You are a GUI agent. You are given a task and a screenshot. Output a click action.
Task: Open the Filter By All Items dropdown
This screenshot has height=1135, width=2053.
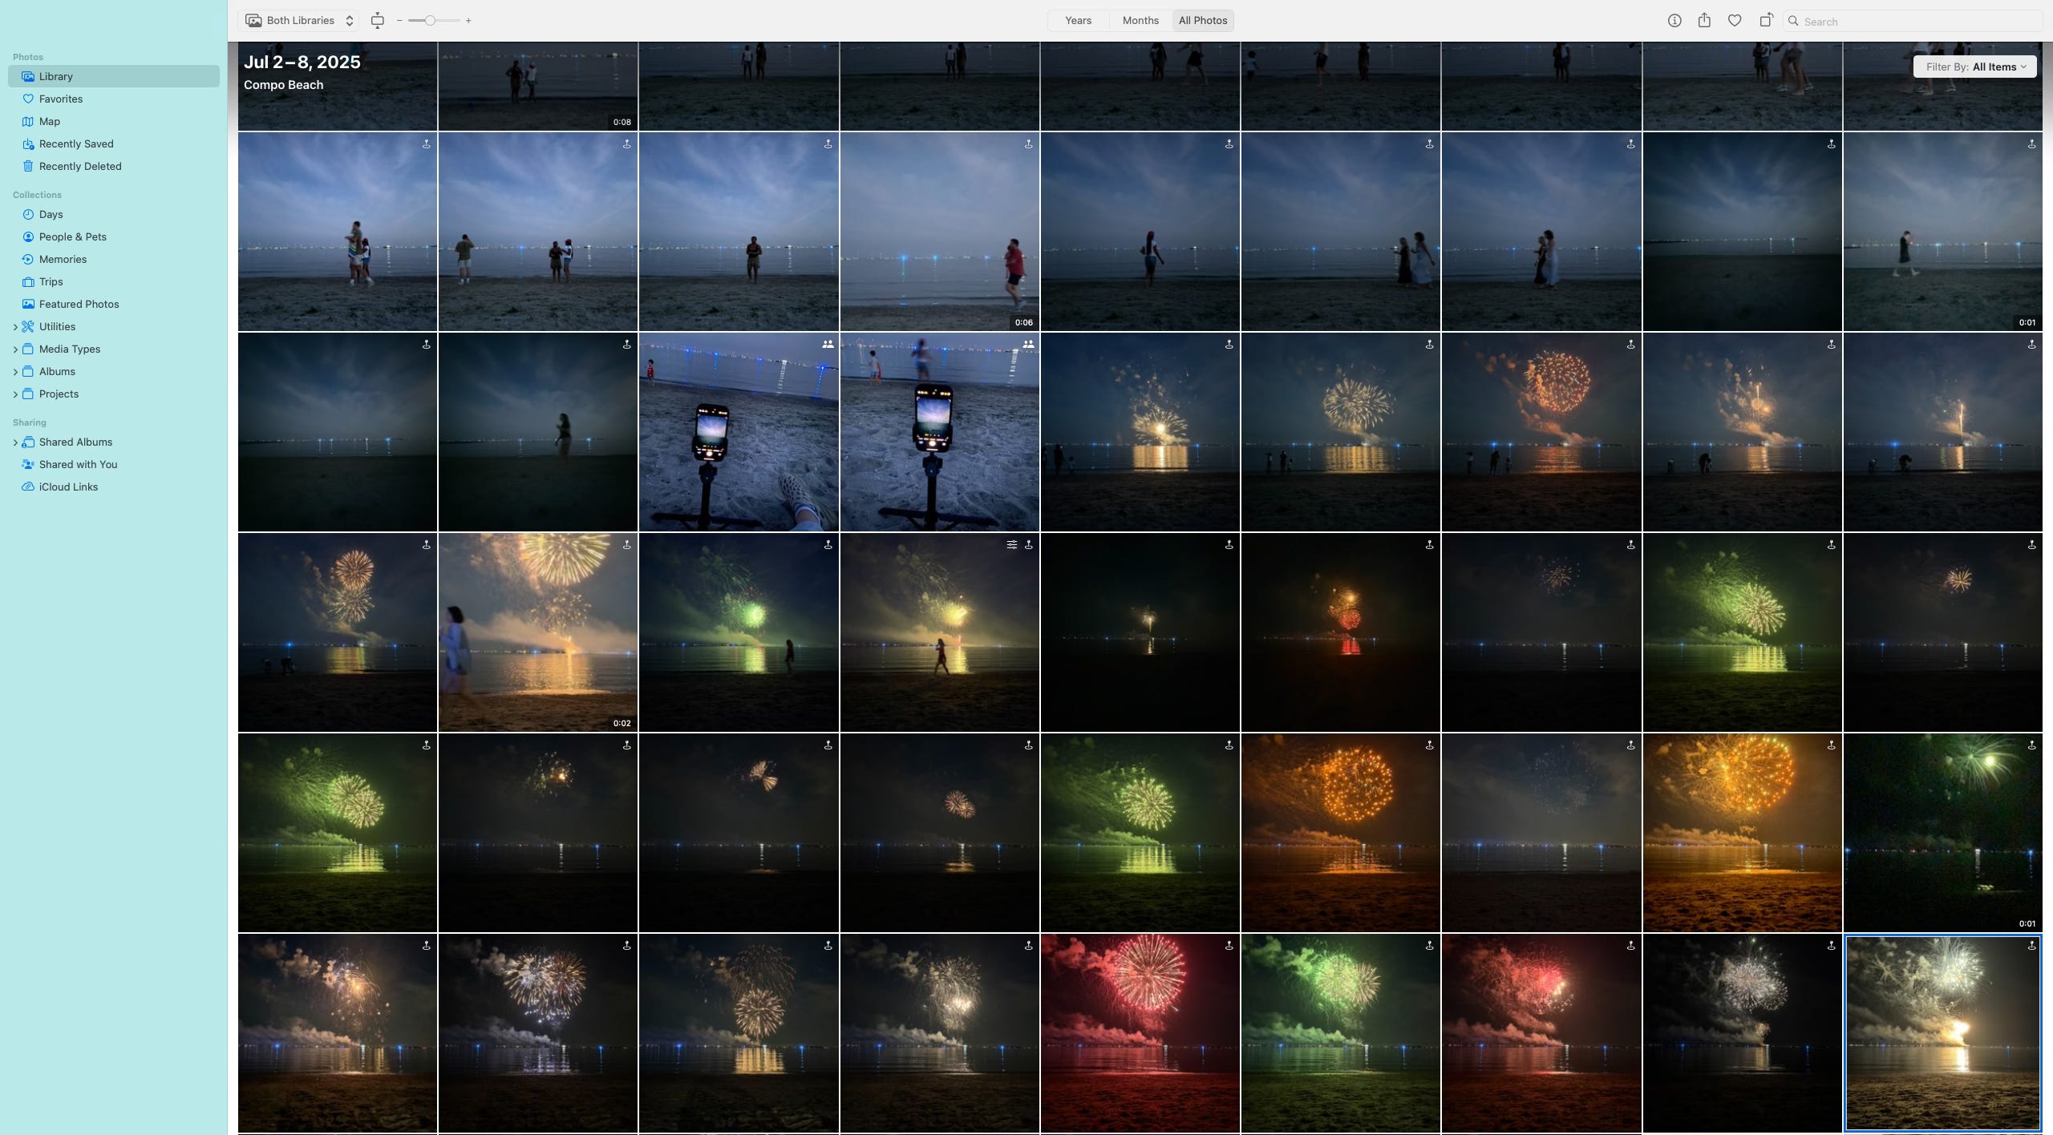pos(1975,67)
